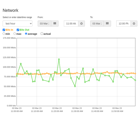Screen dimensions: 140x113
Task: Click the 75.000 Mbits axis label
Action: tap(10, 77)
